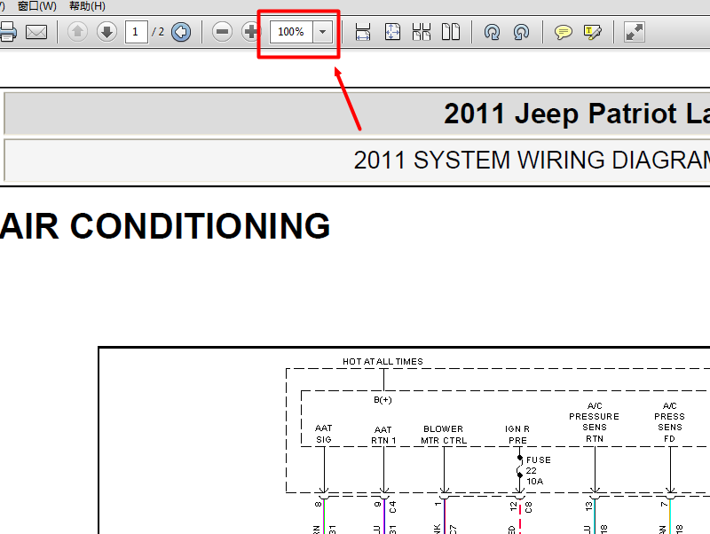Go to previous page arrow

tap(77, 32)
